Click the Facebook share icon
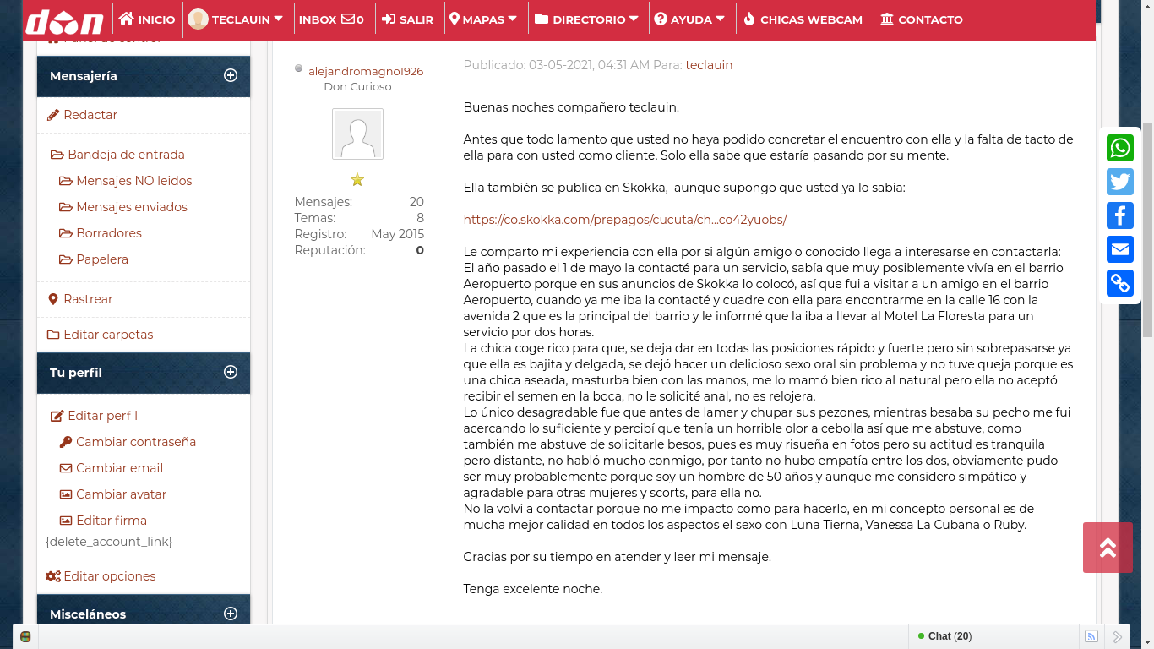Screen dimensions: 1154x649 tap(1120, 215)
